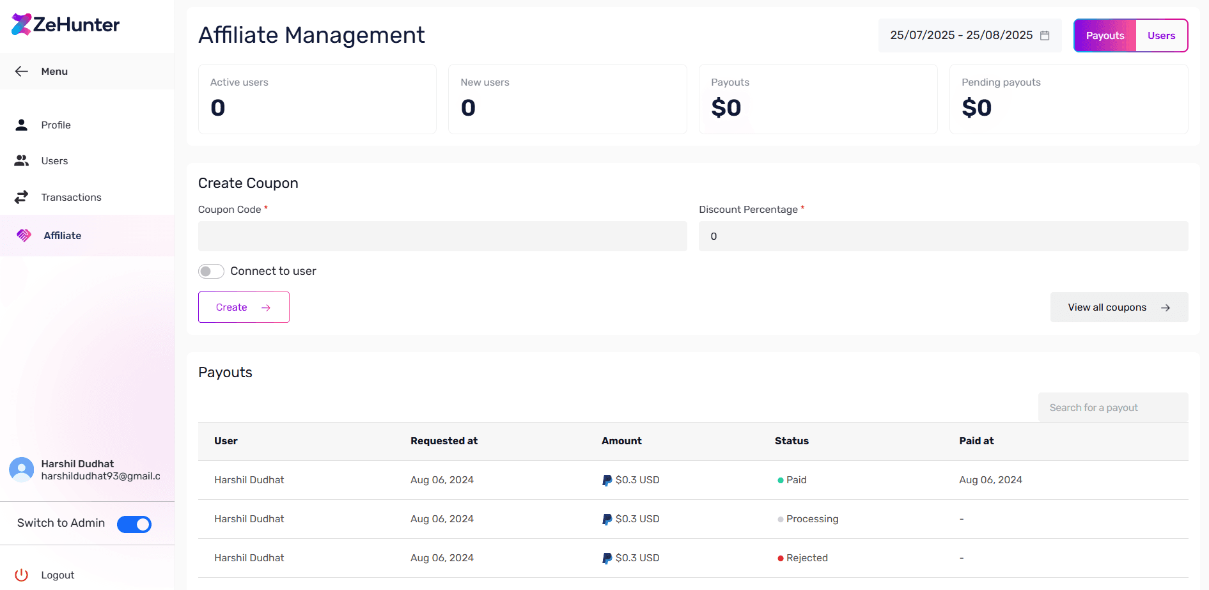Turn off the Switch to Admin toggle
The image size is (1209, 590).
(x=134, y=524)
